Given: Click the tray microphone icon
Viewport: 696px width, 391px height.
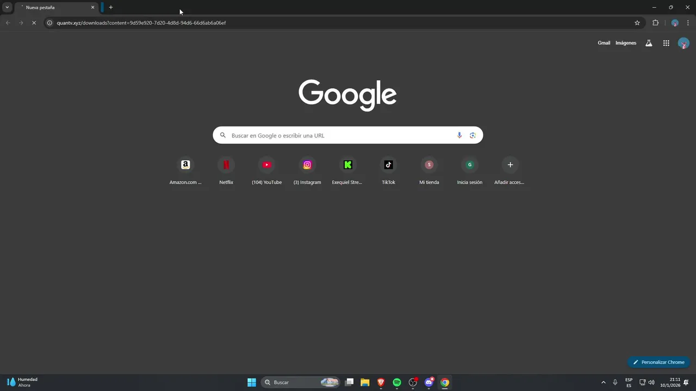Looking at the screenshot, I should coord(615,382).
